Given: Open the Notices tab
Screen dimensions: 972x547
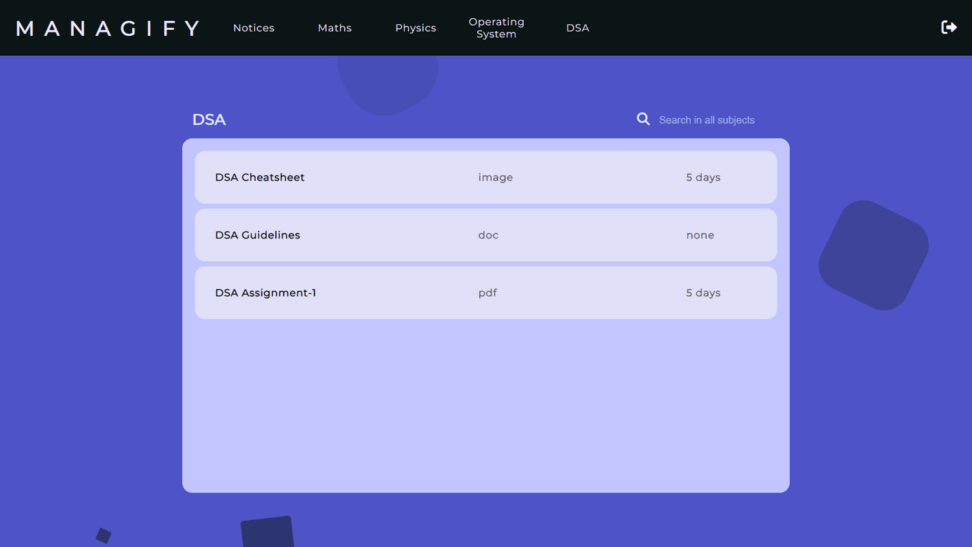Looking at the screenshot, I should [x=254, y=28].
